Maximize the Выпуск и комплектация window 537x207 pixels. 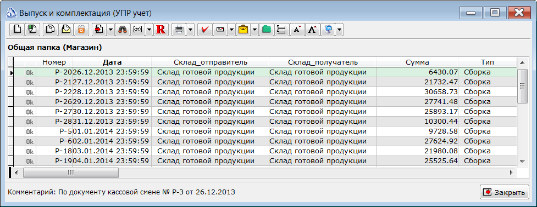tap(495, 13)
